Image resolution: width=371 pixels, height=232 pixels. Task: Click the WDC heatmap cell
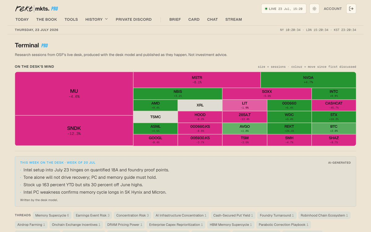[x=289, y=117]
